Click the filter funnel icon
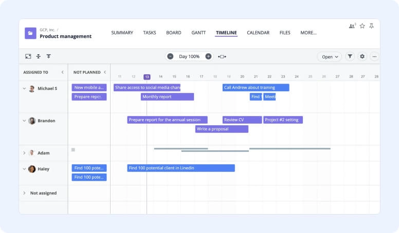 (350, 56)
